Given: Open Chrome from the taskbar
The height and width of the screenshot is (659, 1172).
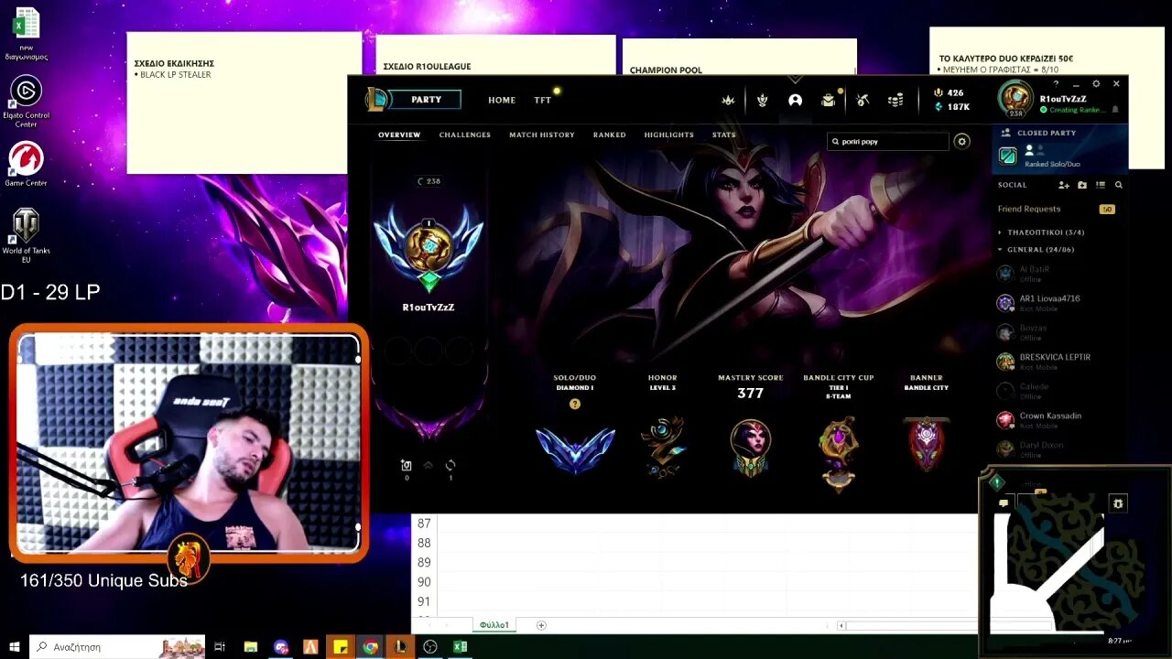Looking at the screenshot, I should [370, 646].
